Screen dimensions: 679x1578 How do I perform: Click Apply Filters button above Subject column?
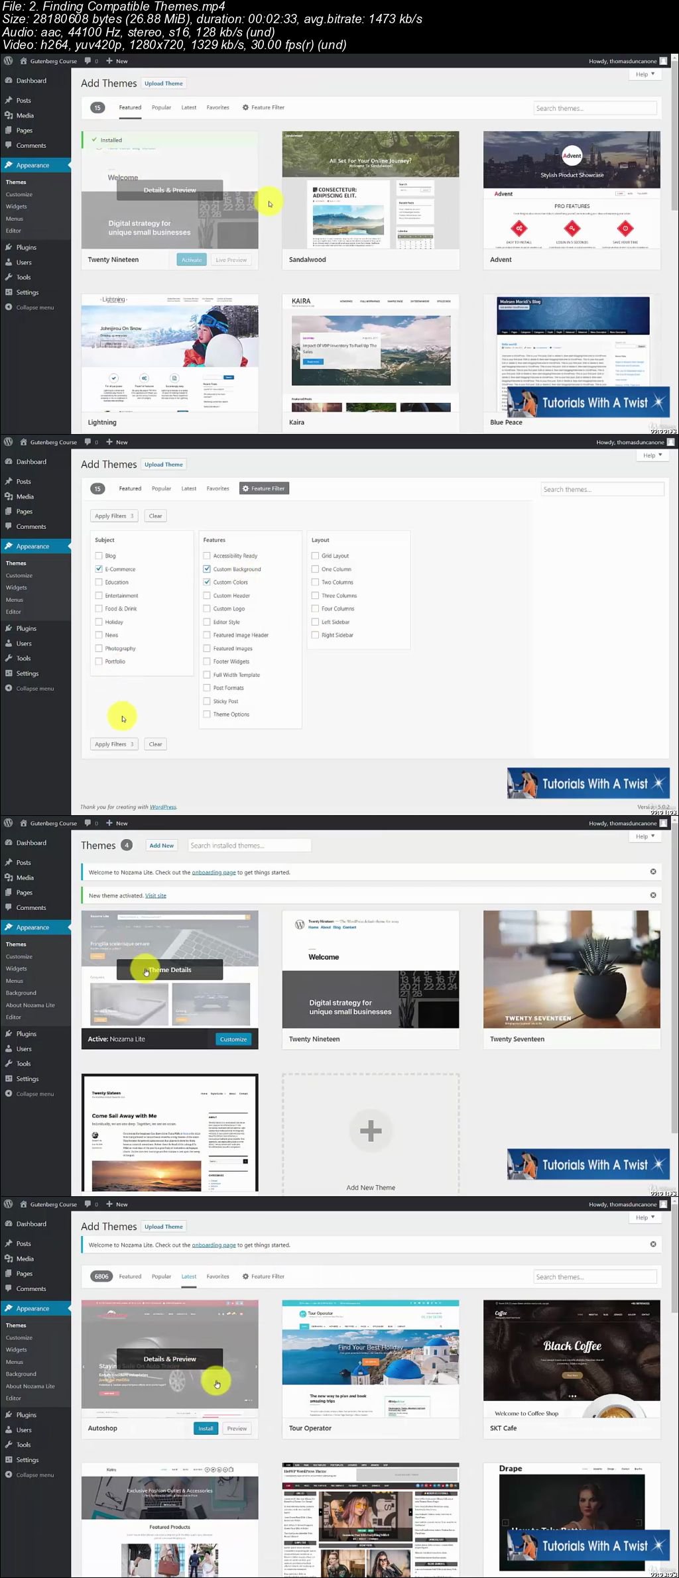coord(114,516)
